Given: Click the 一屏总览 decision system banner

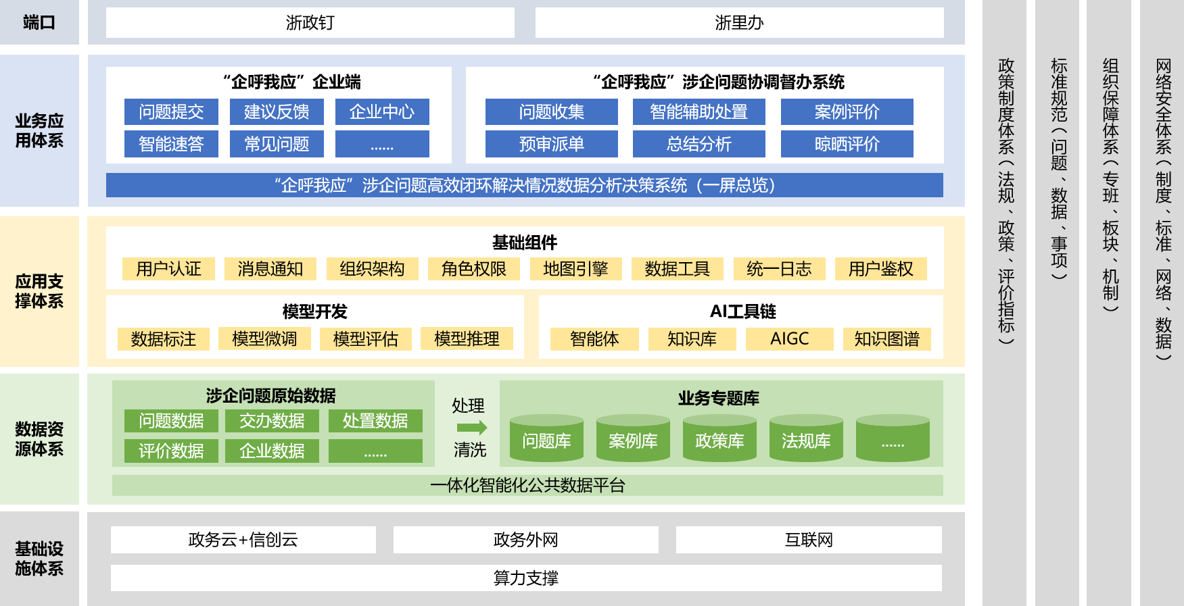Looking at the screenshot, I should click(x=524, y=185).
